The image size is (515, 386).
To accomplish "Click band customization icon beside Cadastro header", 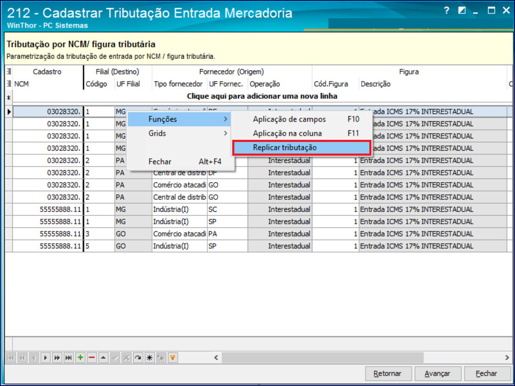I will coord(9,72).
